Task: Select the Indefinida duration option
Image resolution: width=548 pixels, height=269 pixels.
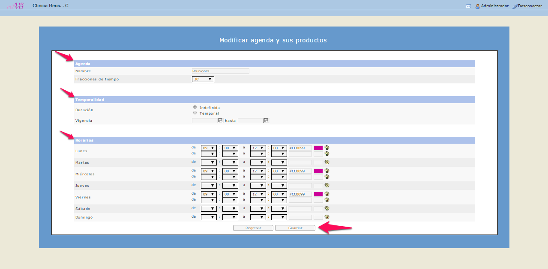Action: pyautogui.click(x=195, y=107)
